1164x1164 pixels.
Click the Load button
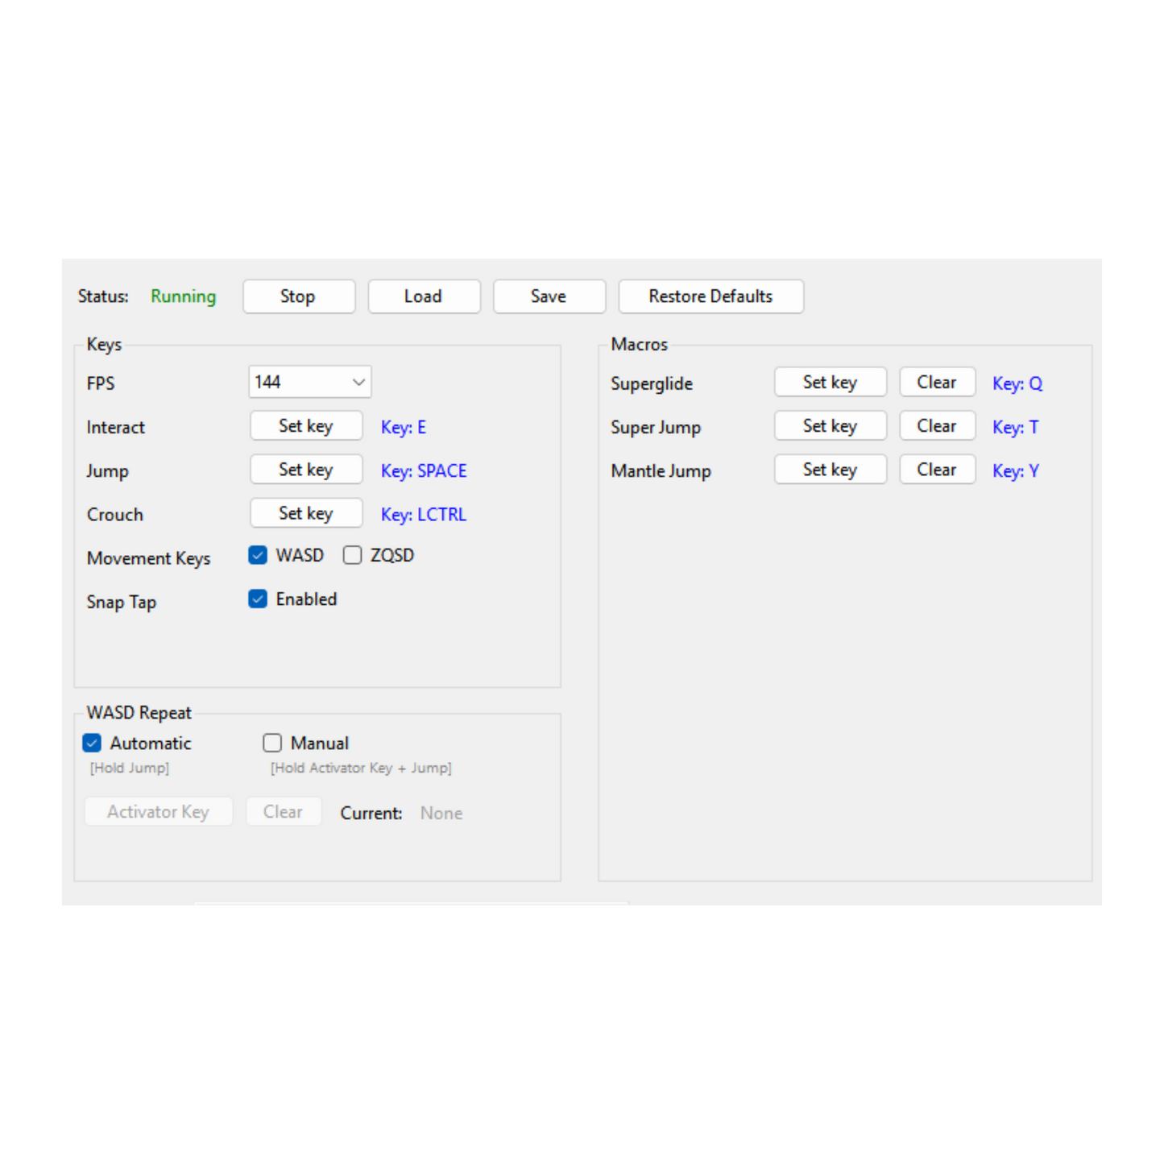pyautogui.click(x=424, y=296)
